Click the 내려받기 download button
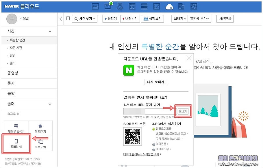 (130, 19)
